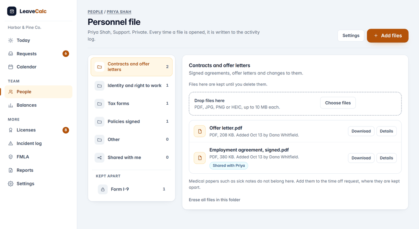Click the Today sun icon
The image size is (419, 229).
11,40
